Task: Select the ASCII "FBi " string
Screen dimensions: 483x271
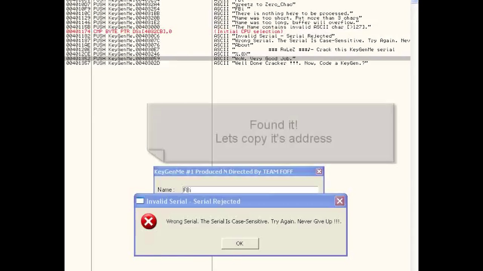Action: (232, 9)
